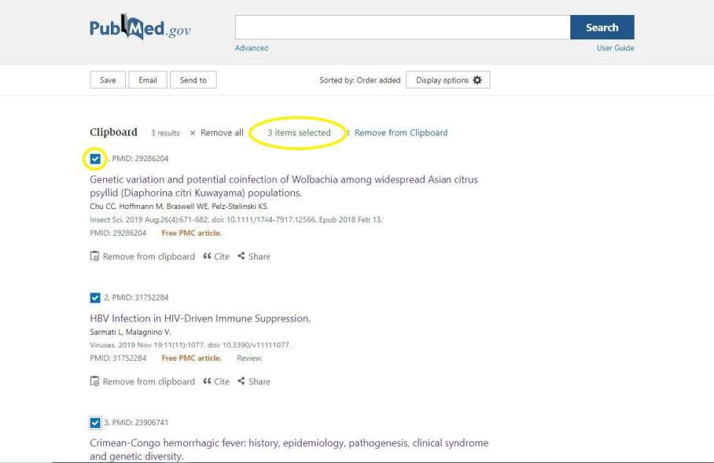This screenshot has width=714, height=463.
Task: Open the Send to menu
Action: tap(193, 80)
